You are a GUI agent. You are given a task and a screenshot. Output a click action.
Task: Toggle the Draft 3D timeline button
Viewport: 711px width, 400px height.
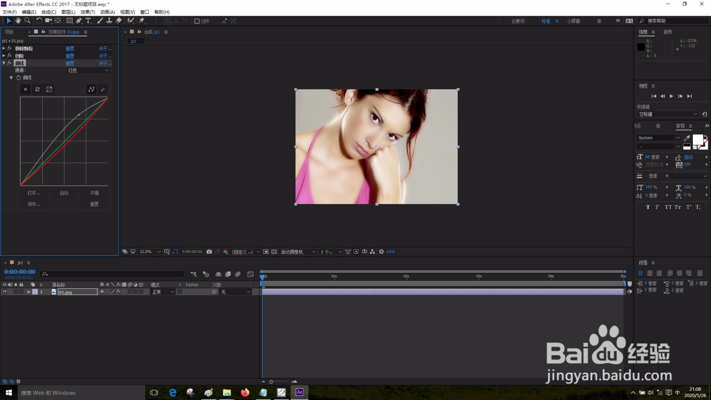click(206, 274)
